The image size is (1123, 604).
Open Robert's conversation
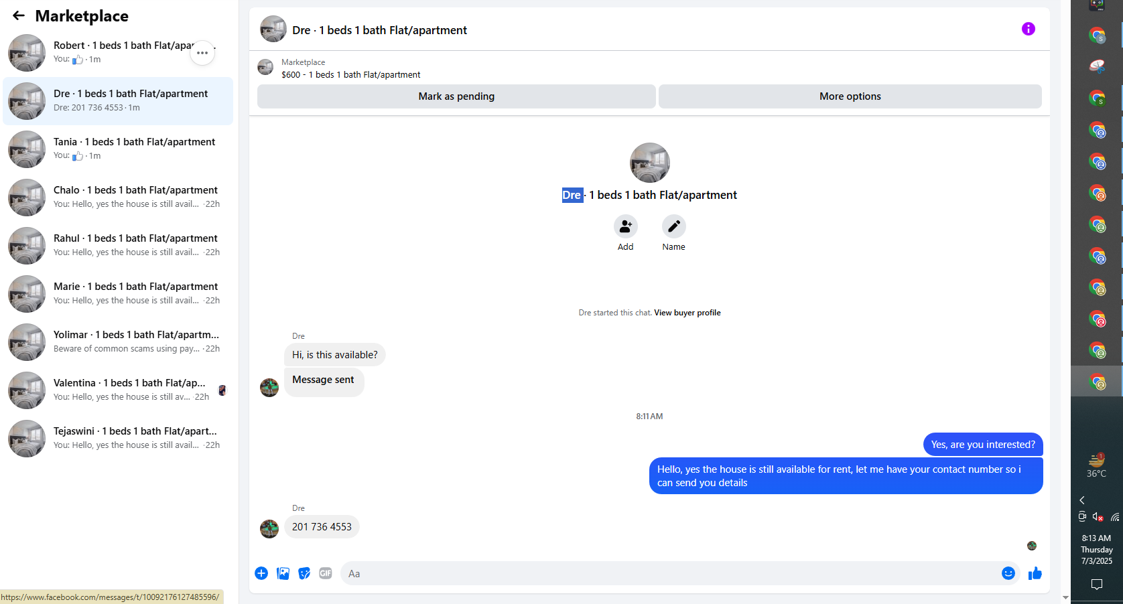[x=118, y=53]
